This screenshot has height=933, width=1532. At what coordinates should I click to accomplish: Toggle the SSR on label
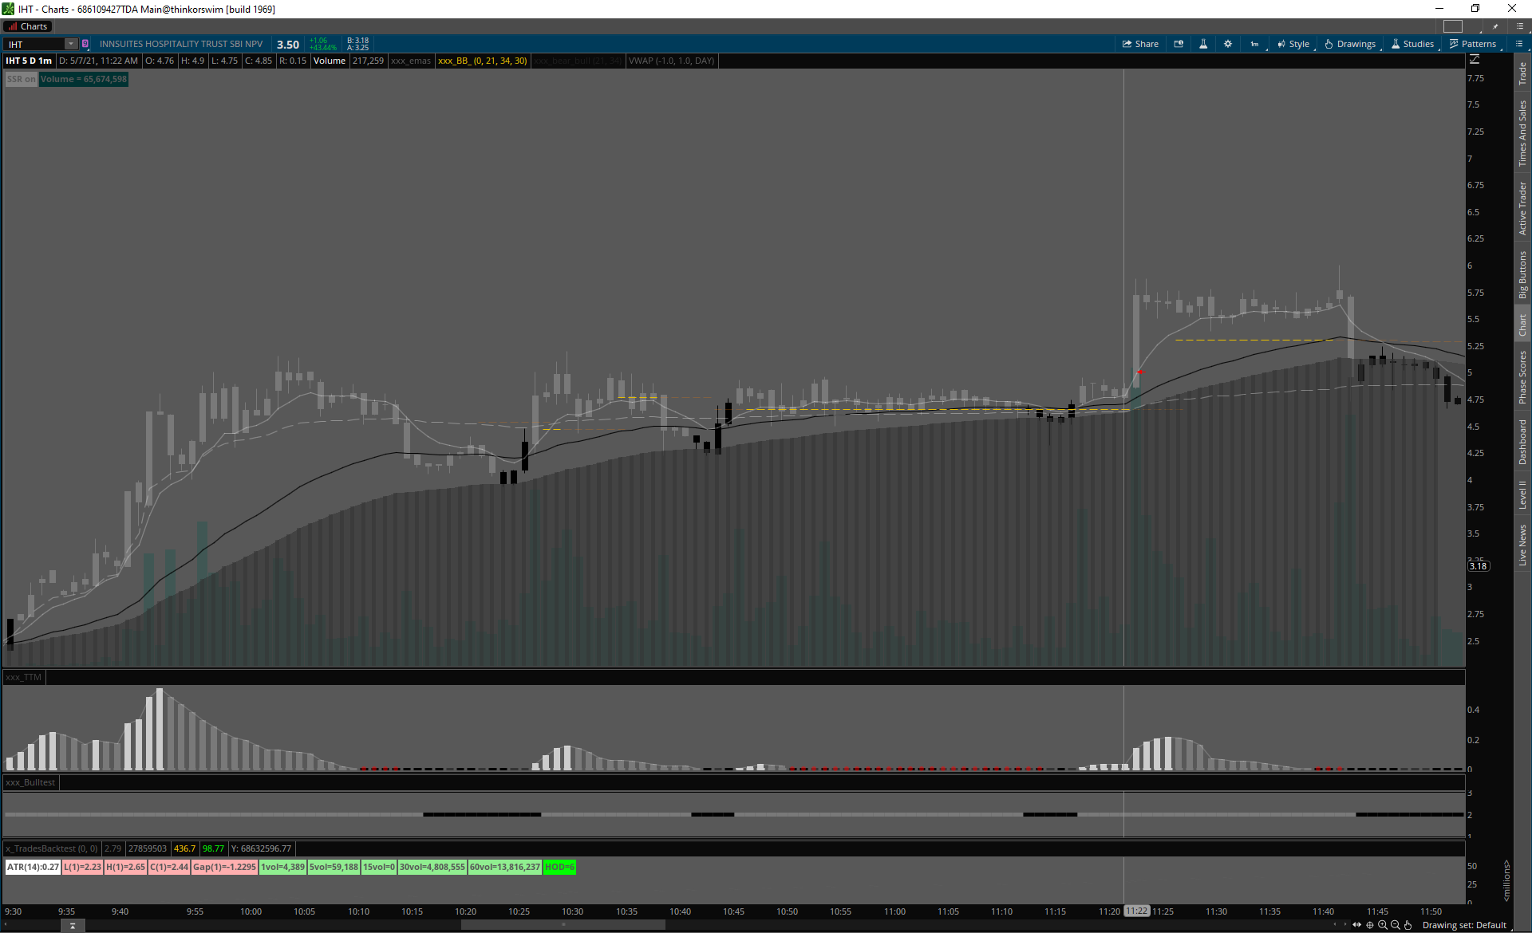click(x=22, y=79)
